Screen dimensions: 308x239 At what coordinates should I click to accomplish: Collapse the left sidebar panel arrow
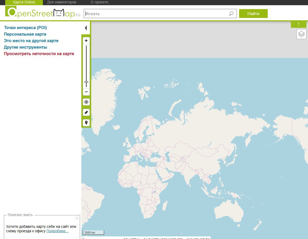(86, 28)
